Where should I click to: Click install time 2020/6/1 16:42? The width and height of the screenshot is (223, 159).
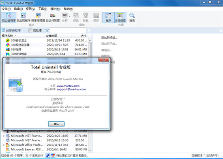pos(57,149)
